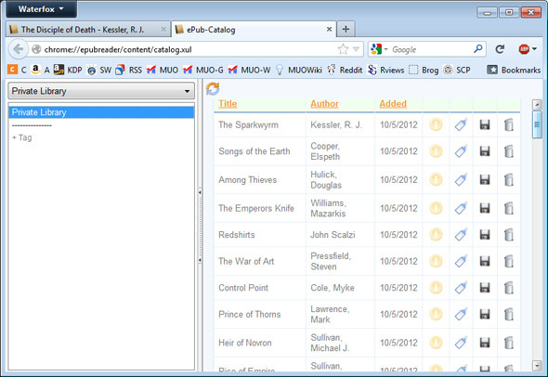Delete Prince of Thorns from the library
548x377 pixels.
(509, 314)
